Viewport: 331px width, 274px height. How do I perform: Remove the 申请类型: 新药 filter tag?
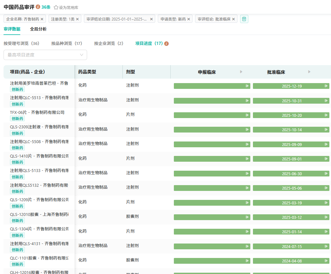click(x=189, y=19)
